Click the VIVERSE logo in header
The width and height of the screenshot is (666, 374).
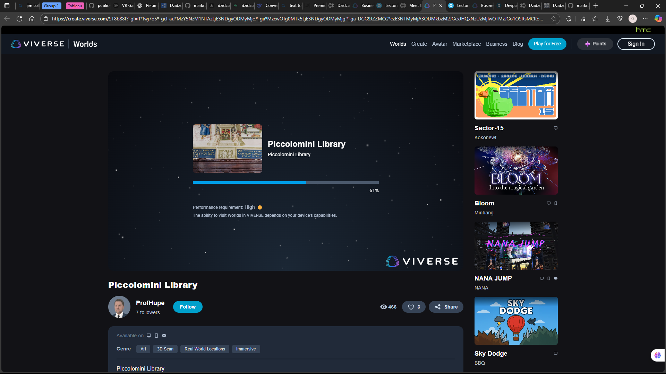point(37,44)
